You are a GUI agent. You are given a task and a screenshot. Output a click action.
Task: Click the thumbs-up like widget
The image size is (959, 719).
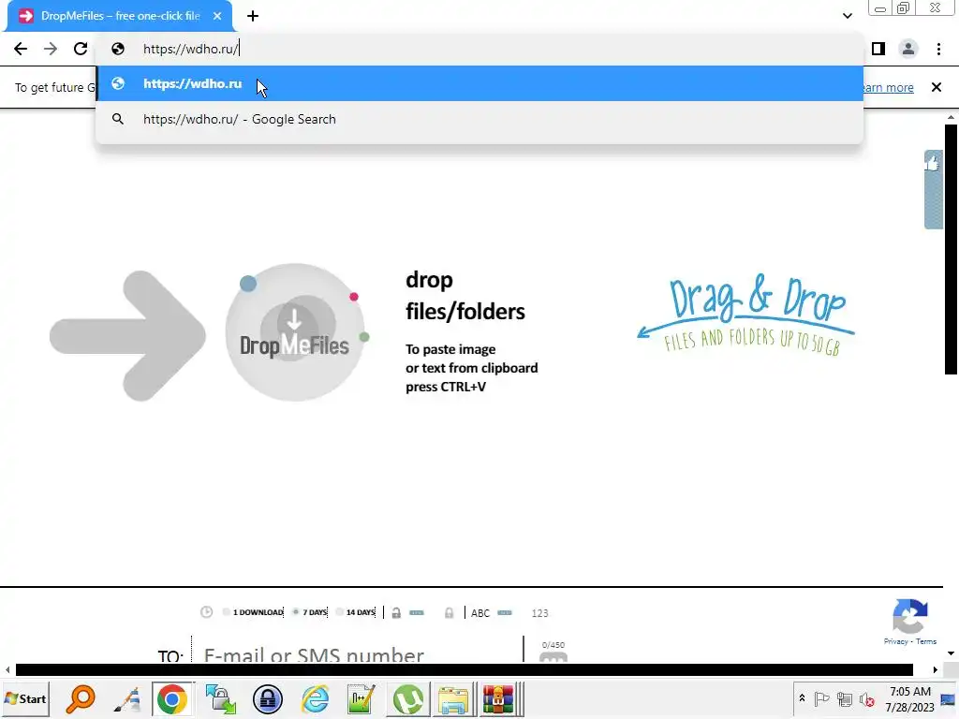coord(933,189)
